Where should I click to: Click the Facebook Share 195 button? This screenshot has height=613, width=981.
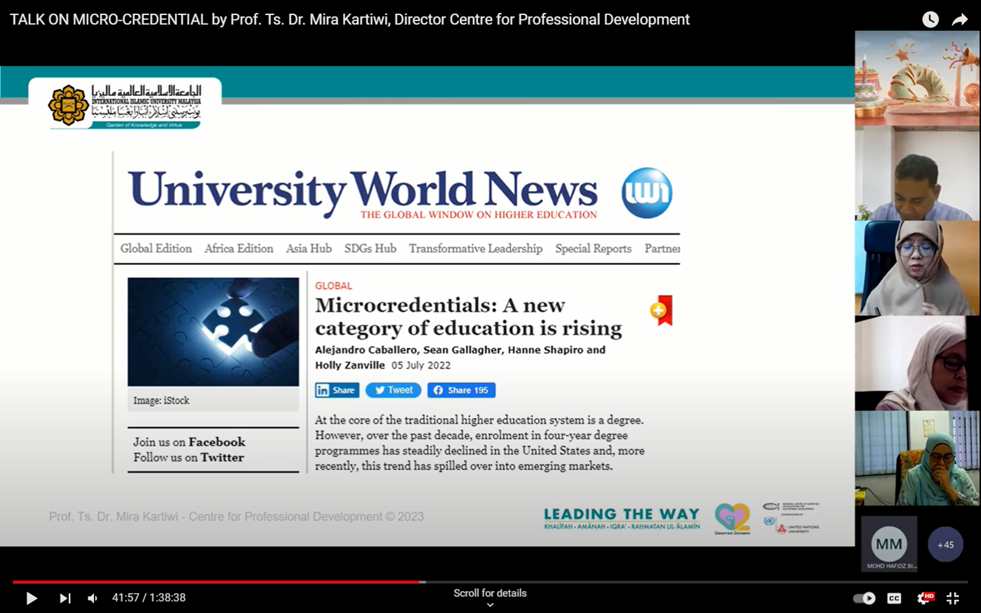461,390
